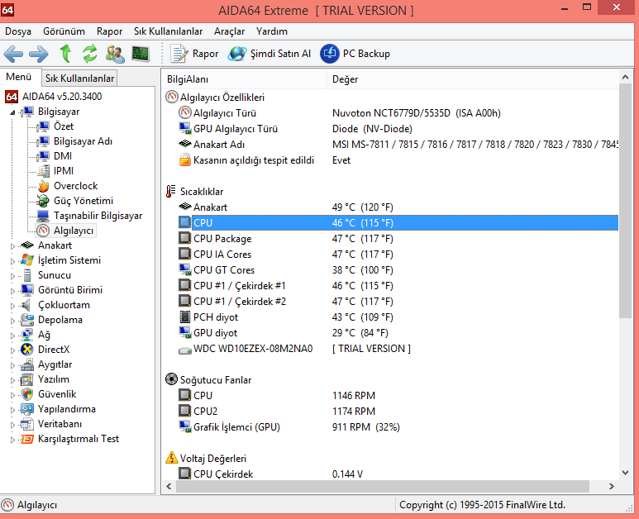Click the Kasanın açıldığı tespit edildi padlock icon
The image size is (639, 519).
tap(185, 160)
